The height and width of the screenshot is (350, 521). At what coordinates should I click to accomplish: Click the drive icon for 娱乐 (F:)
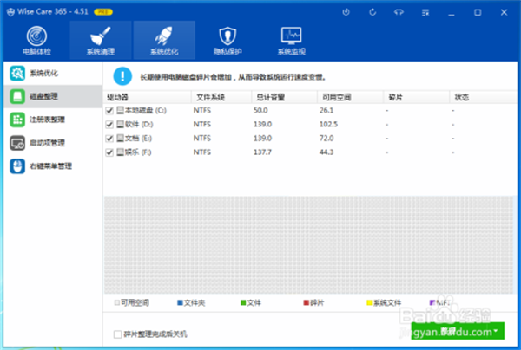(x=121, y=152)
